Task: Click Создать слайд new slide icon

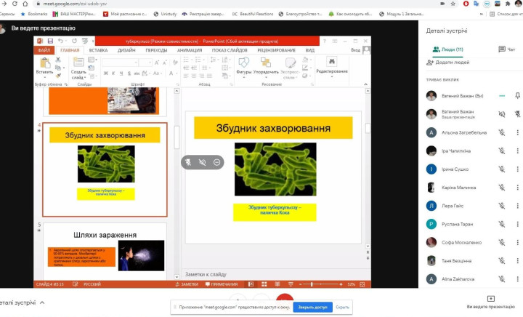Action: click(x=78, y=64)
